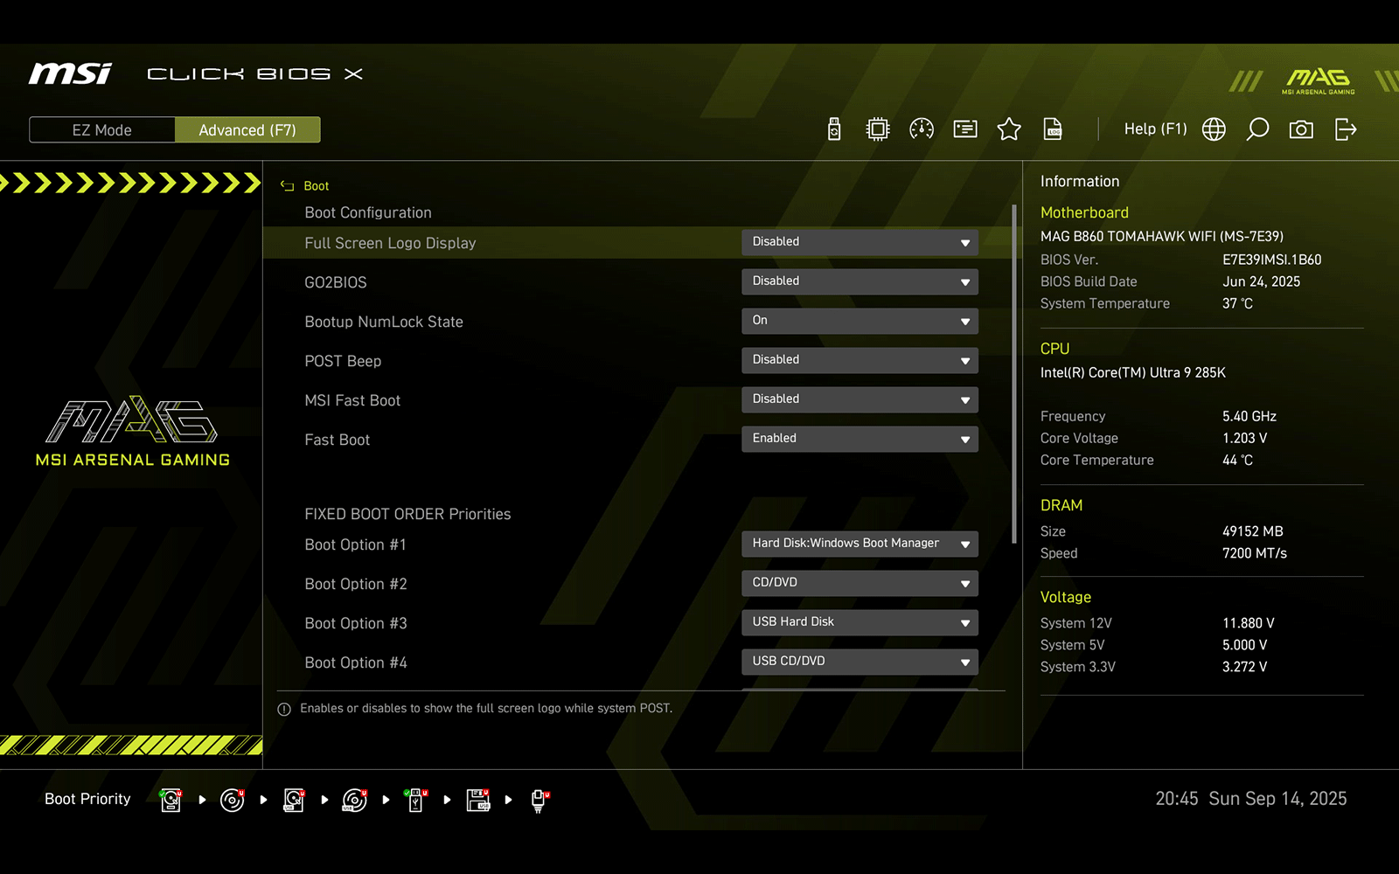Click the CPU section heading
This screenshot has height=874, width=1399.
1054,349
